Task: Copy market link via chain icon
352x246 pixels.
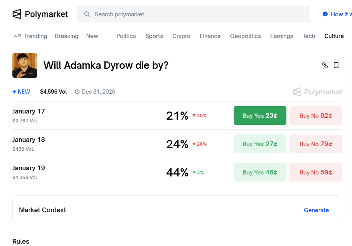Action: tap(325, 65)
